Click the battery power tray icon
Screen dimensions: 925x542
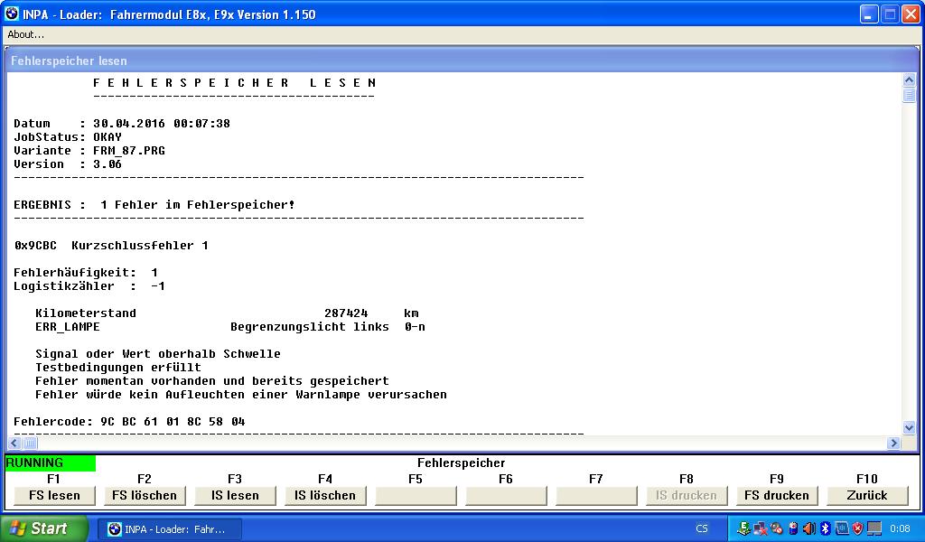coord(793,528)
